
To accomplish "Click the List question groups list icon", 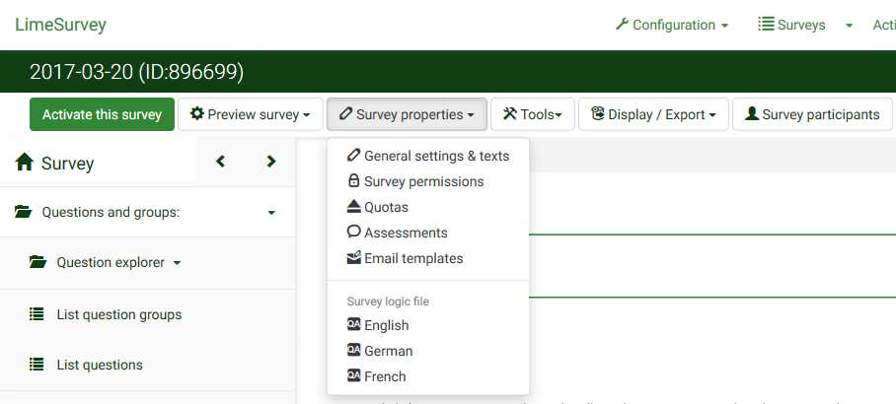I will [37, 314].
